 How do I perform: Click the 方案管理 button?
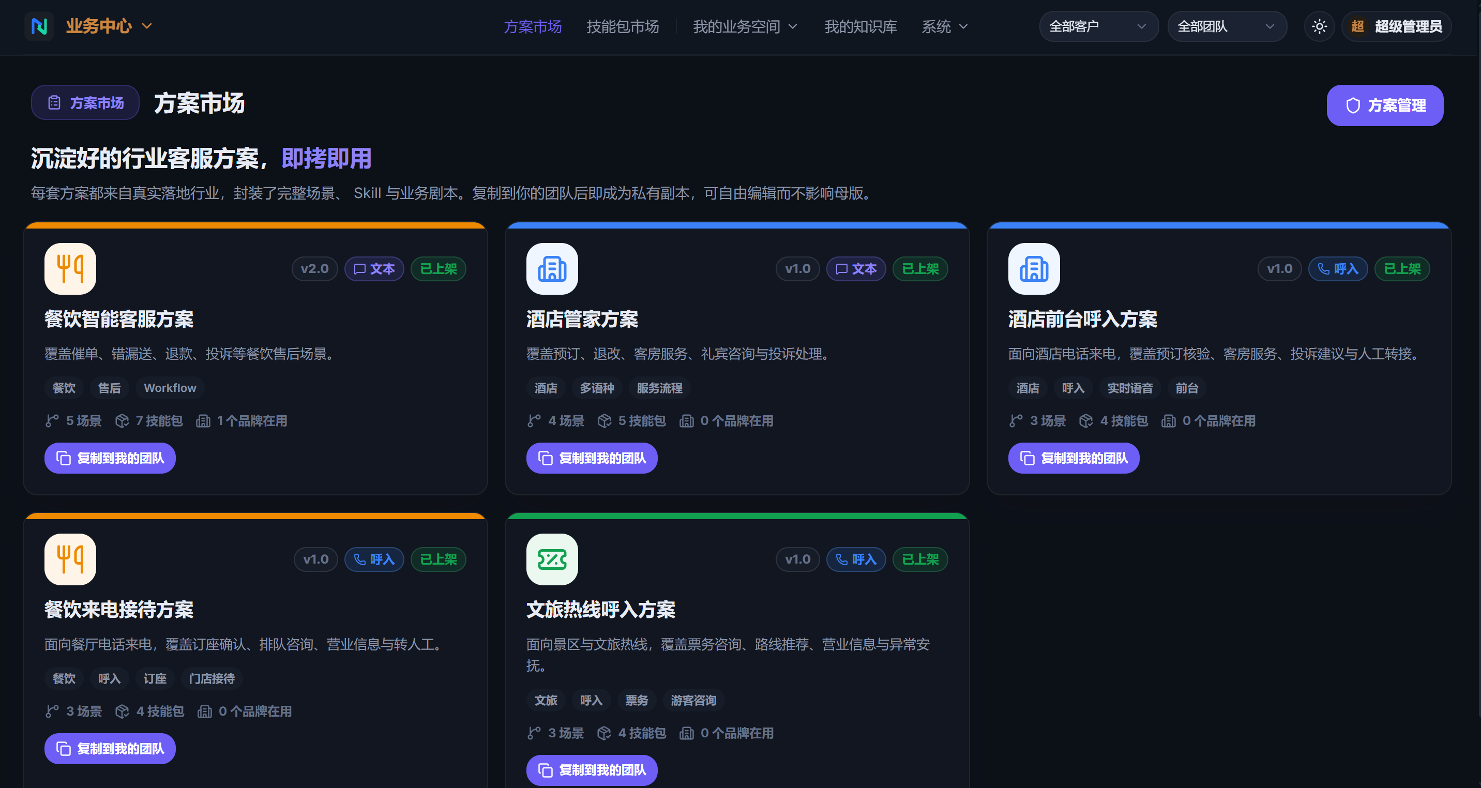(1384, 105)
